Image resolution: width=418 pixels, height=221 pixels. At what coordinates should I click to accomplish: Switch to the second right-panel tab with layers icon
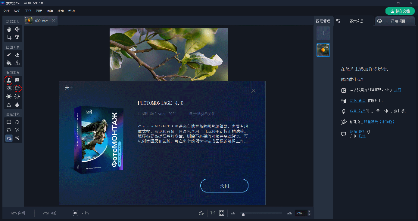click(395, 21)
